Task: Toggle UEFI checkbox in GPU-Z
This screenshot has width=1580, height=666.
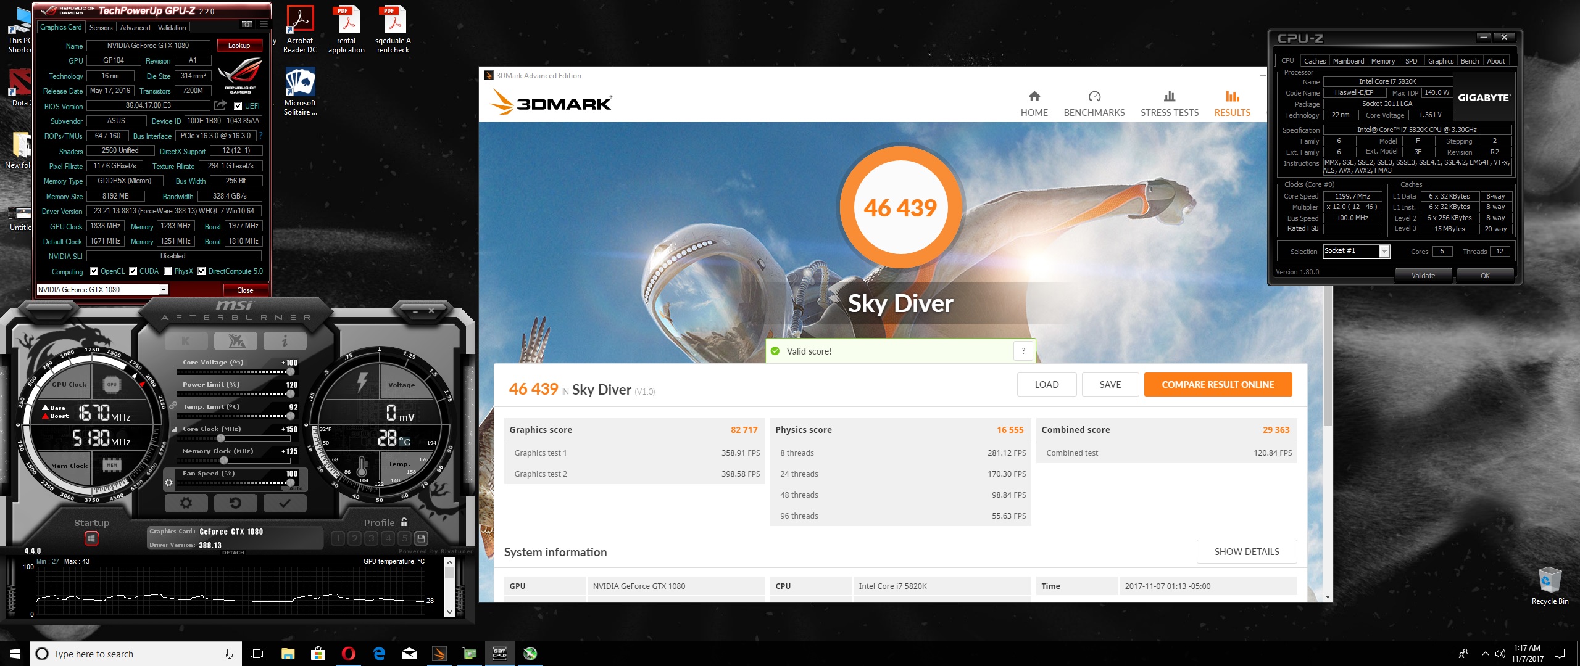Action: click(x=238, y=105)
